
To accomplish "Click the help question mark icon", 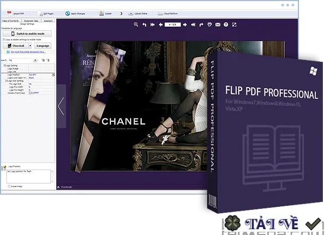I will point(226,24).
